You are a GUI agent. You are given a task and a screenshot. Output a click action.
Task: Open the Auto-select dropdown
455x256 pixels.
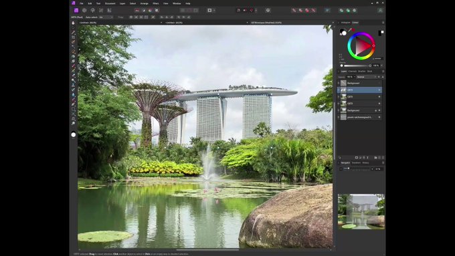point(106,17)
